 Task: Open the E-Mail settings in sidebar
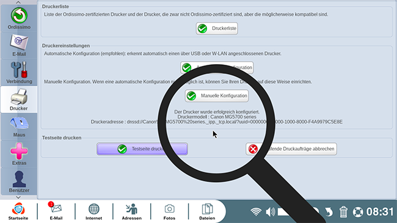pyautogui.click(x=19, y=46)
